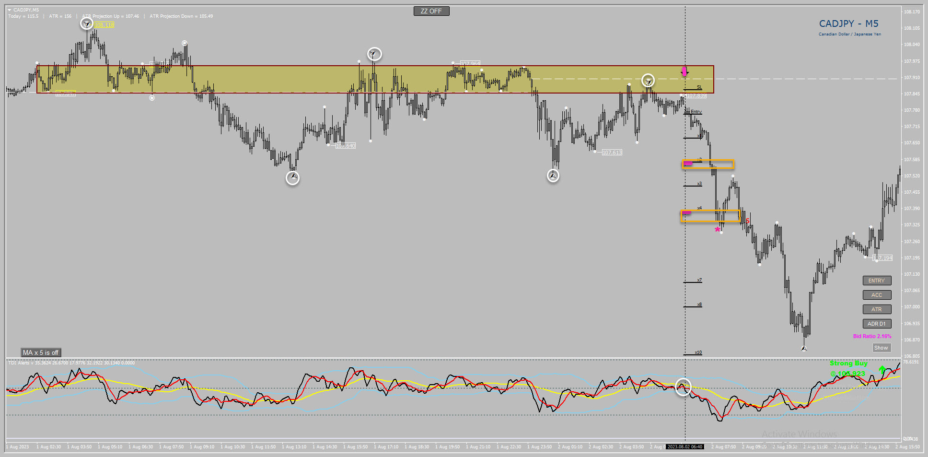
Task: Click the TDI Alerts indicator values label
Action: pos(71,363)
